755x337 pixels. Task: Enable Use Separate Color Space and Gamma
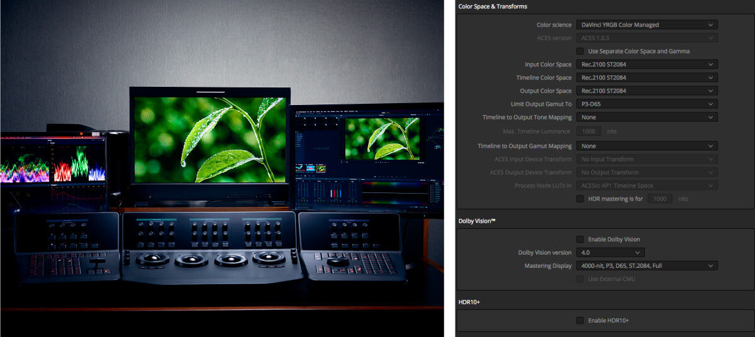580,51
